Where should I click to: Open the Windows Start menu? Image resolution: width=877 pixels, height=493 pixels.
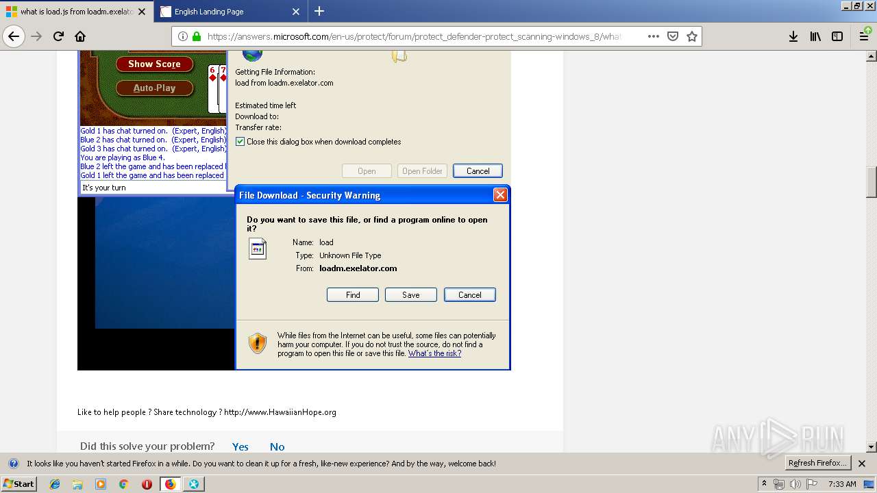coord(18,484)
